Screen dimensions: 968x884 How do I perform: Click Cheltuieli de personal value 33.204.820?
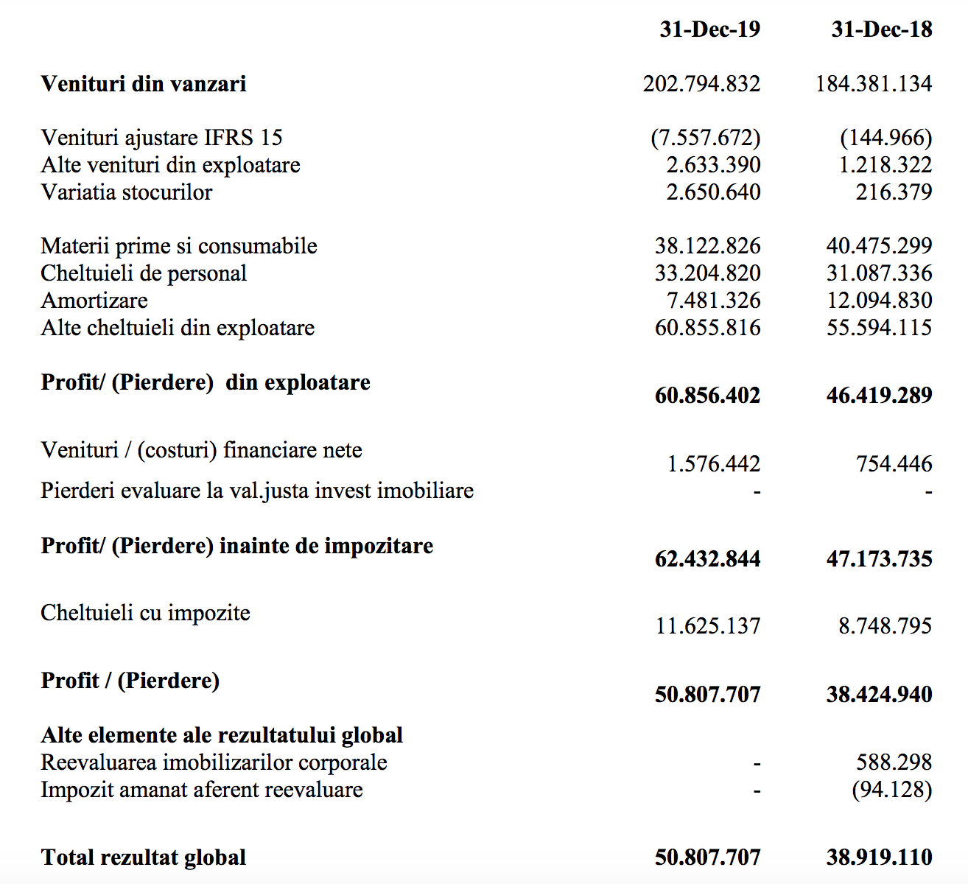[x=708, y=273]
